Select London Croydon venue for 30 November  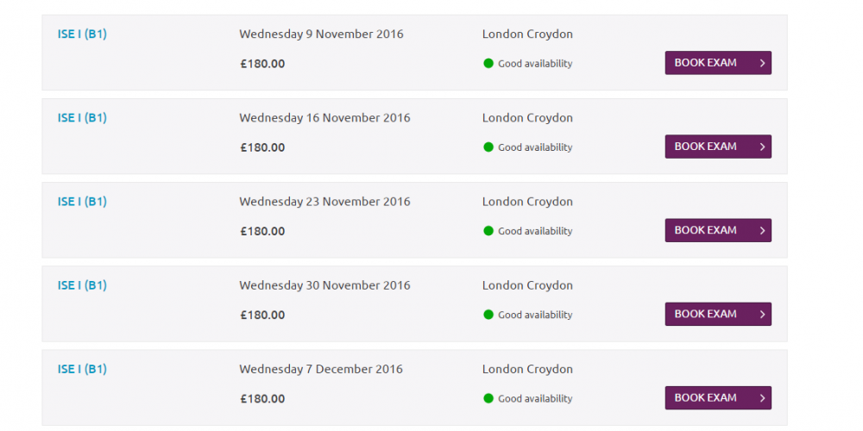pos(527,285)
